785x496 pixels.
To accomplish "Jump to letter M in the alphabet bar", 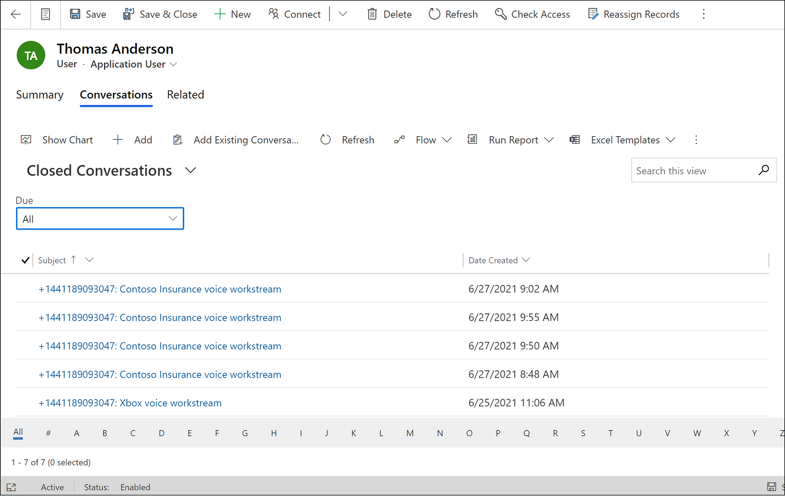I will [410, 433].
